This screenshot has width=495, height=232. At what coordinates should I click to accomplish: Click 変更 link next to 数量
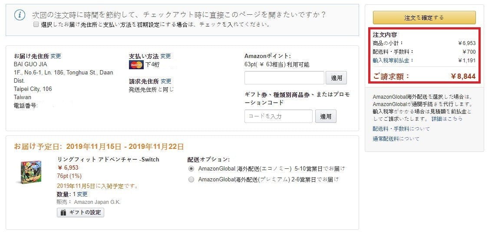82,194
